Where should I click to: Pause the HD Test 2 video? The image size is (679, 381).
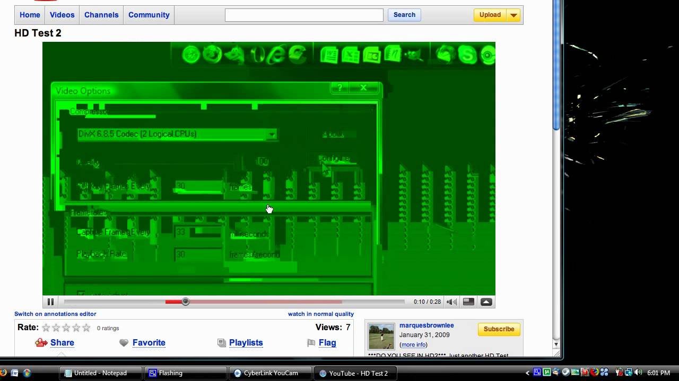click(x=50, y=302)
